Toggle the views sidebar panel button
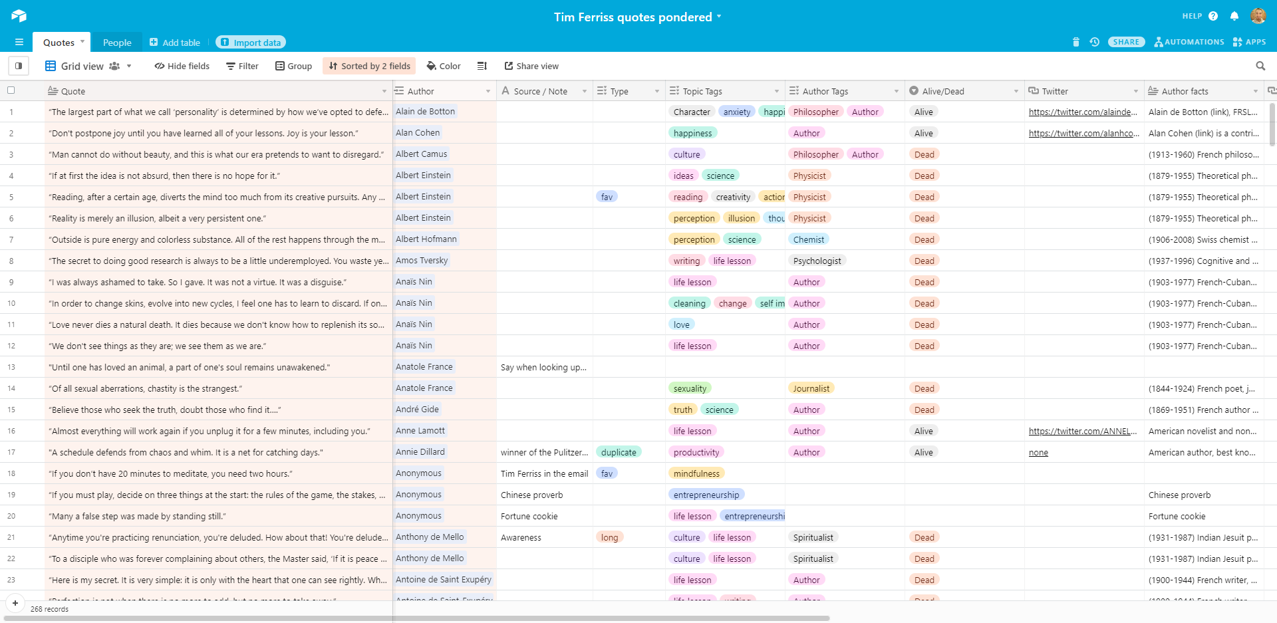Image resolution: width=1277 pixels, height=623 pixels. [19, 66]
